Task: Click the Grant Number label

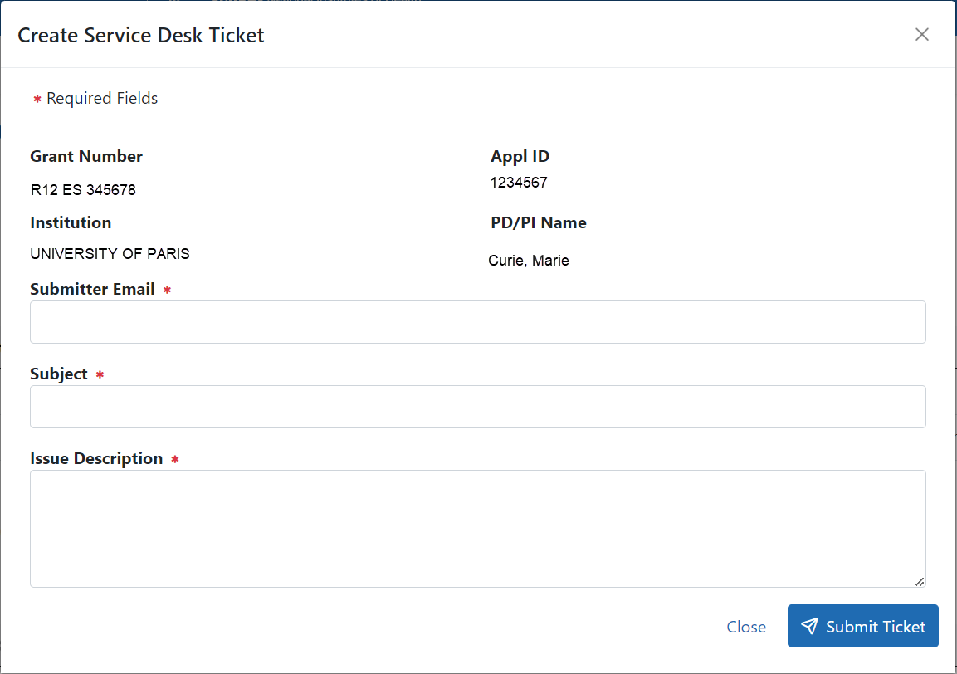Action: point(86,156)
